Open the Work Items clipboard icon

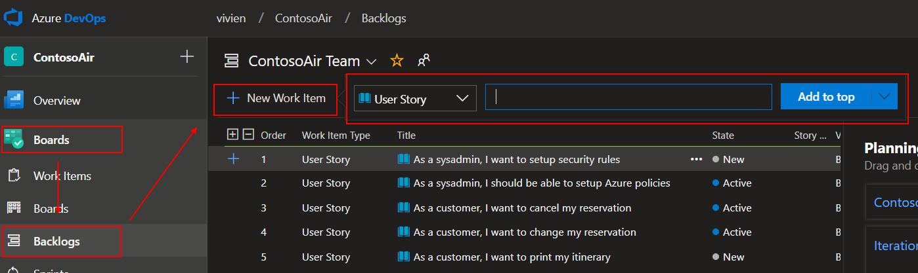13,175
